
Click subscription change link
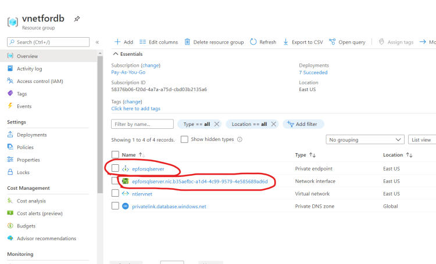pos(151,65)
